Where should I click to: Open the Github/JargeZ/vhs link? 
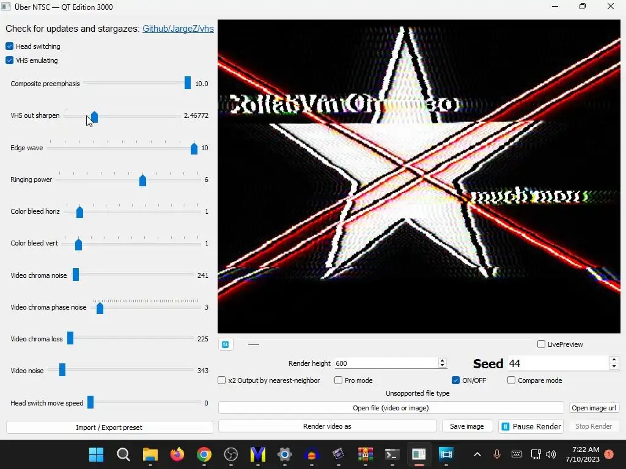[178, 29]
